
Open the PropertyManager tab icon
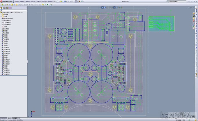pos(5,8)
